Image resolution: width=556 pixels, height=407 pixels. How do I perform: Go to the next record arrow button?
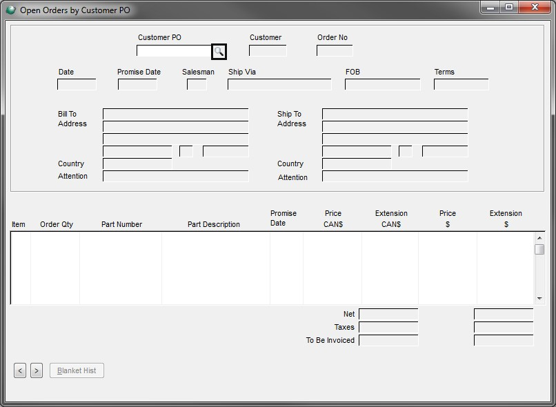pyautogui.click(x=37, y=371)
